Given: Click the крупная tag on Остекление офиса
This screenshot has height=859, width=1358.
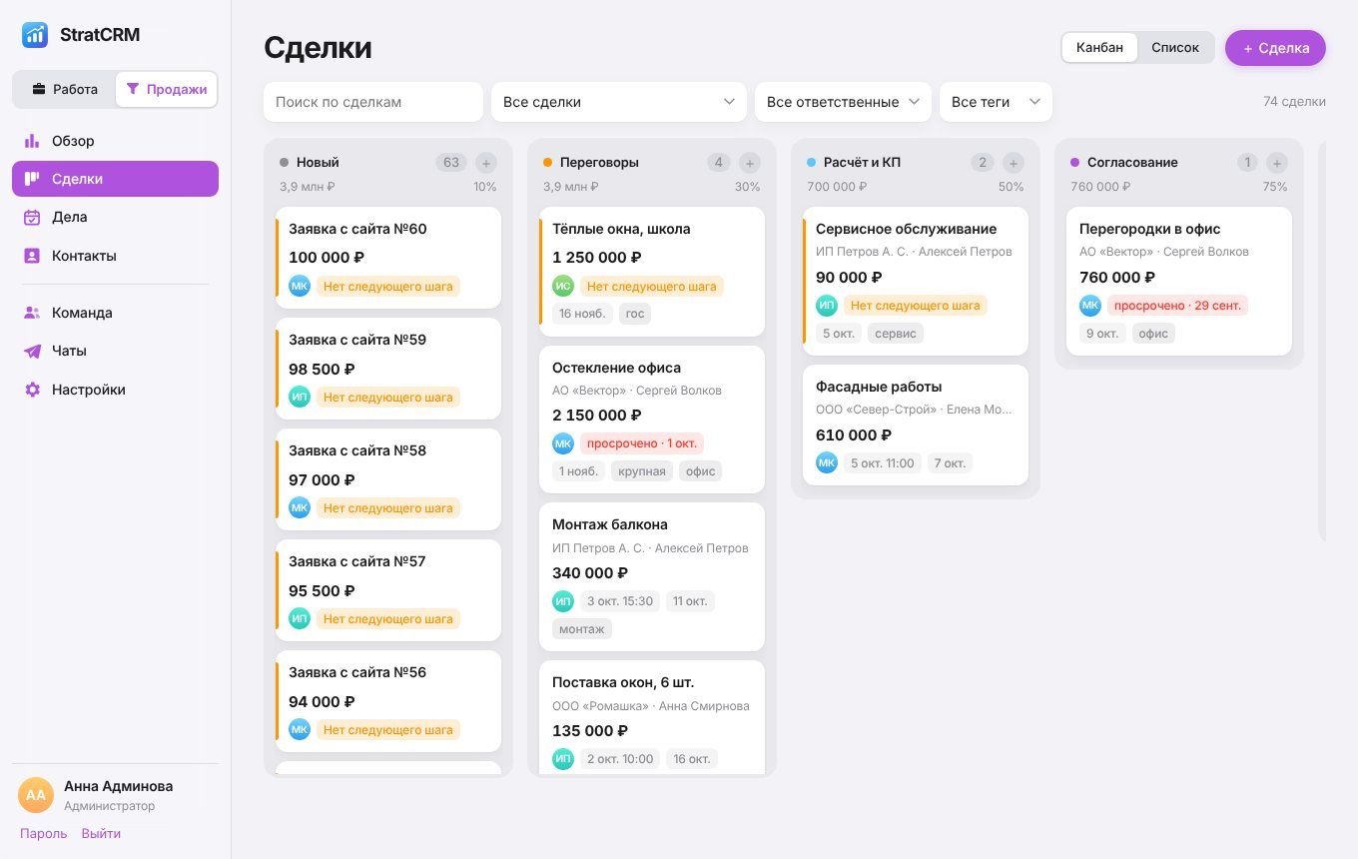Looking at the screenshot, I should pos(641,471).
